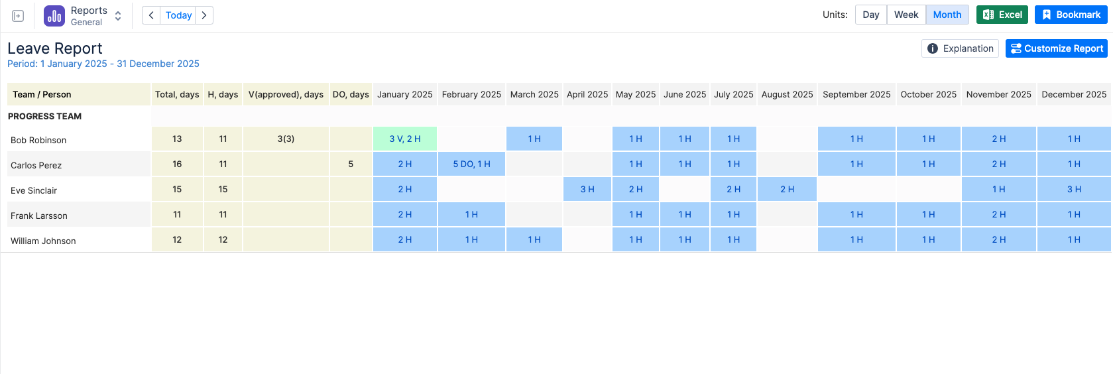Select Frank Larsson row name
The width and height of the screenshot is (1113, 374).
tap(39, 216)
